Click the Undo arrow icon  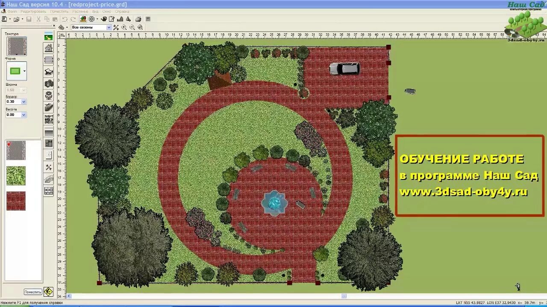(65, 19)
